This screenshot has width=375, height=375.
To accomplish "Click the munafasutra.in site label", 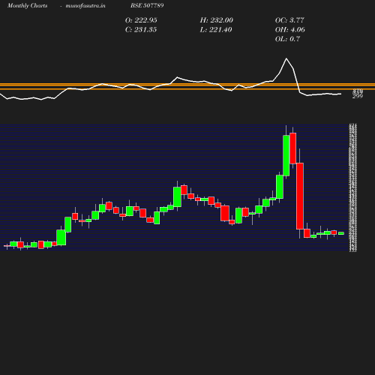I will (85, 5).
